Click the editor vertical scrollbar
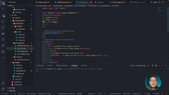 tap(168, 19)
